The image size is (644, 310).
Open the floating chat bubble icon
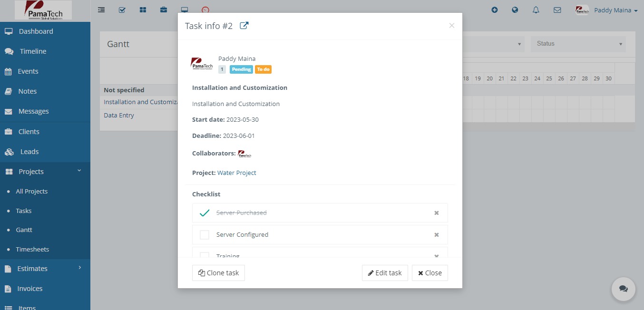(623, 289)
